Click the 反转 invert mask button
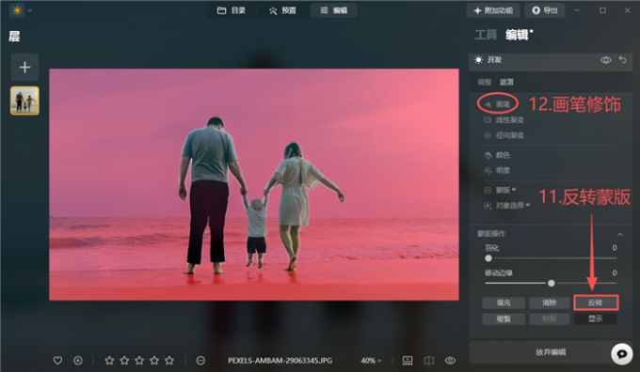Viewport: 640px width, 372px height. (x=596, y=302)
